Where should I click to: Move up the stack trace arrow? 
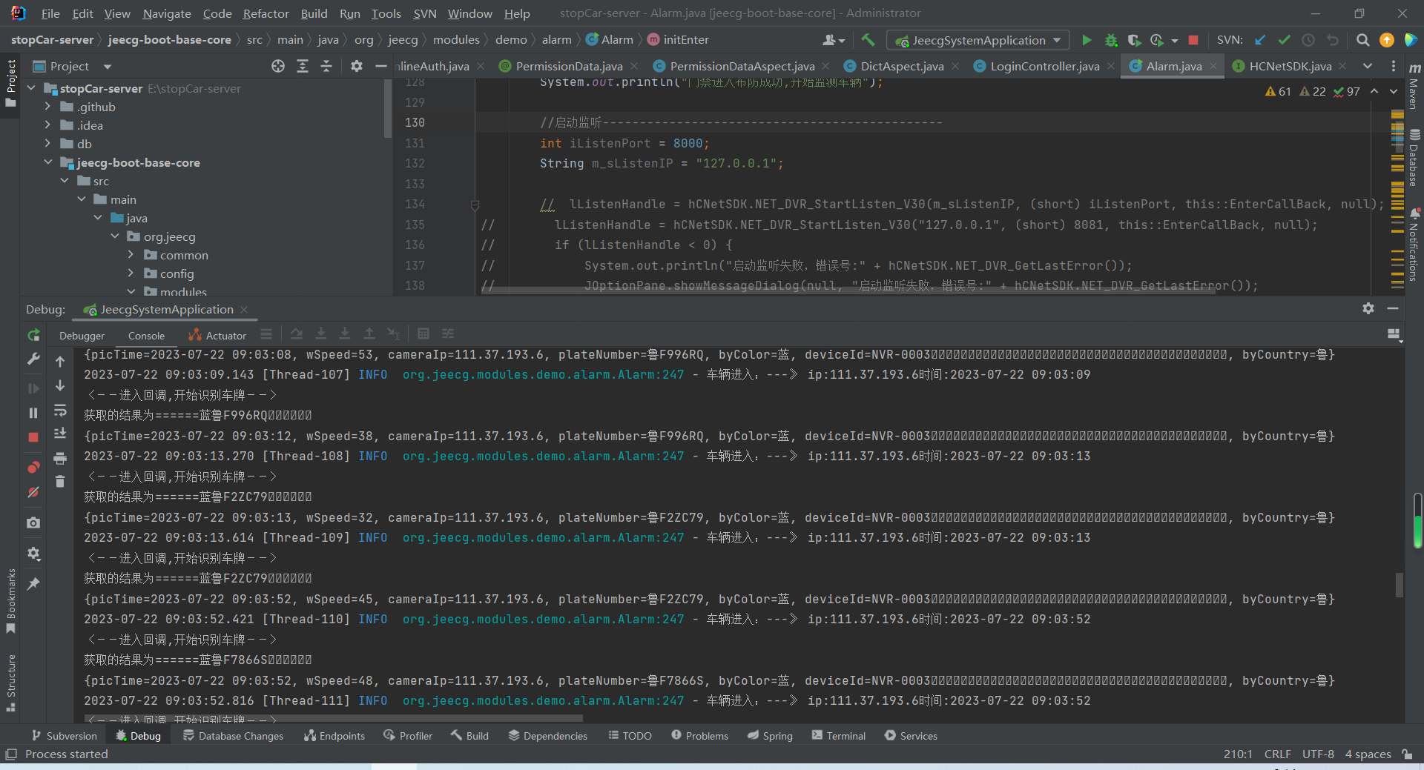[x=60, y=362]
